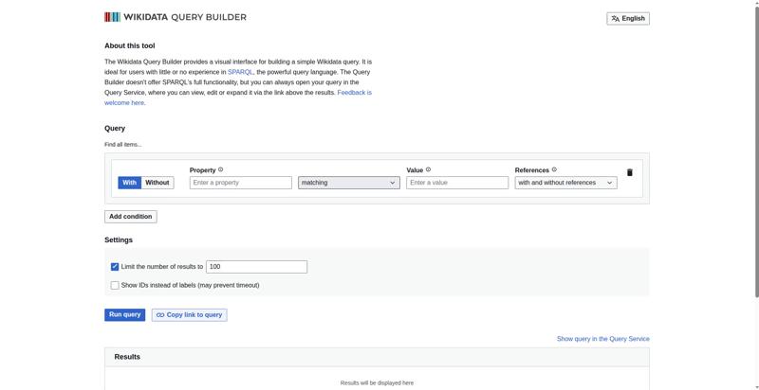Focus the Enter a property field

coord(240,183)
